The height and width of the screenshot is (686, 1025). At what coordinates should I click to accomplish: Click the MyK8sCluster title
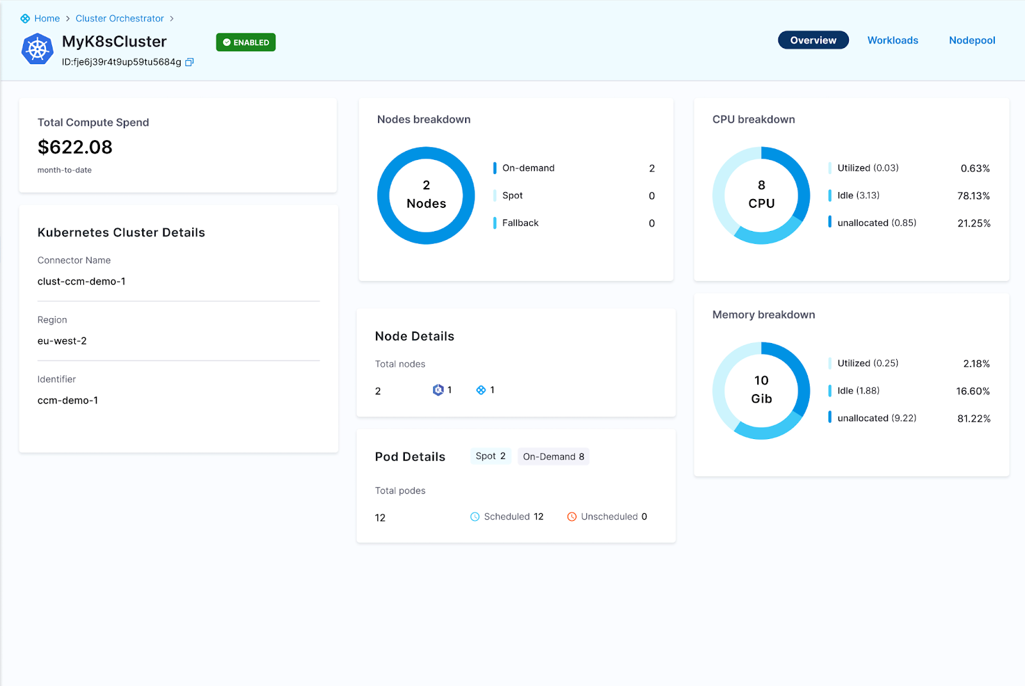point(114,42)
